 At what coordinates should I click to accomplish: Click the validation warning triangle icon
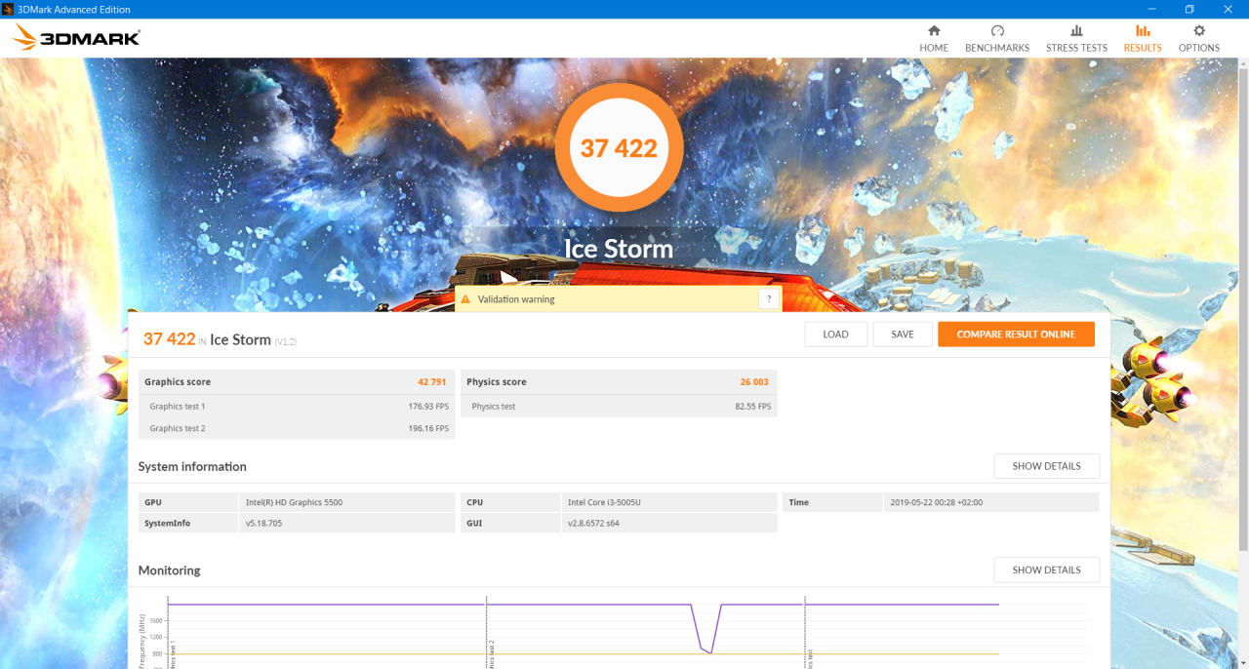[x=465, y=299]
